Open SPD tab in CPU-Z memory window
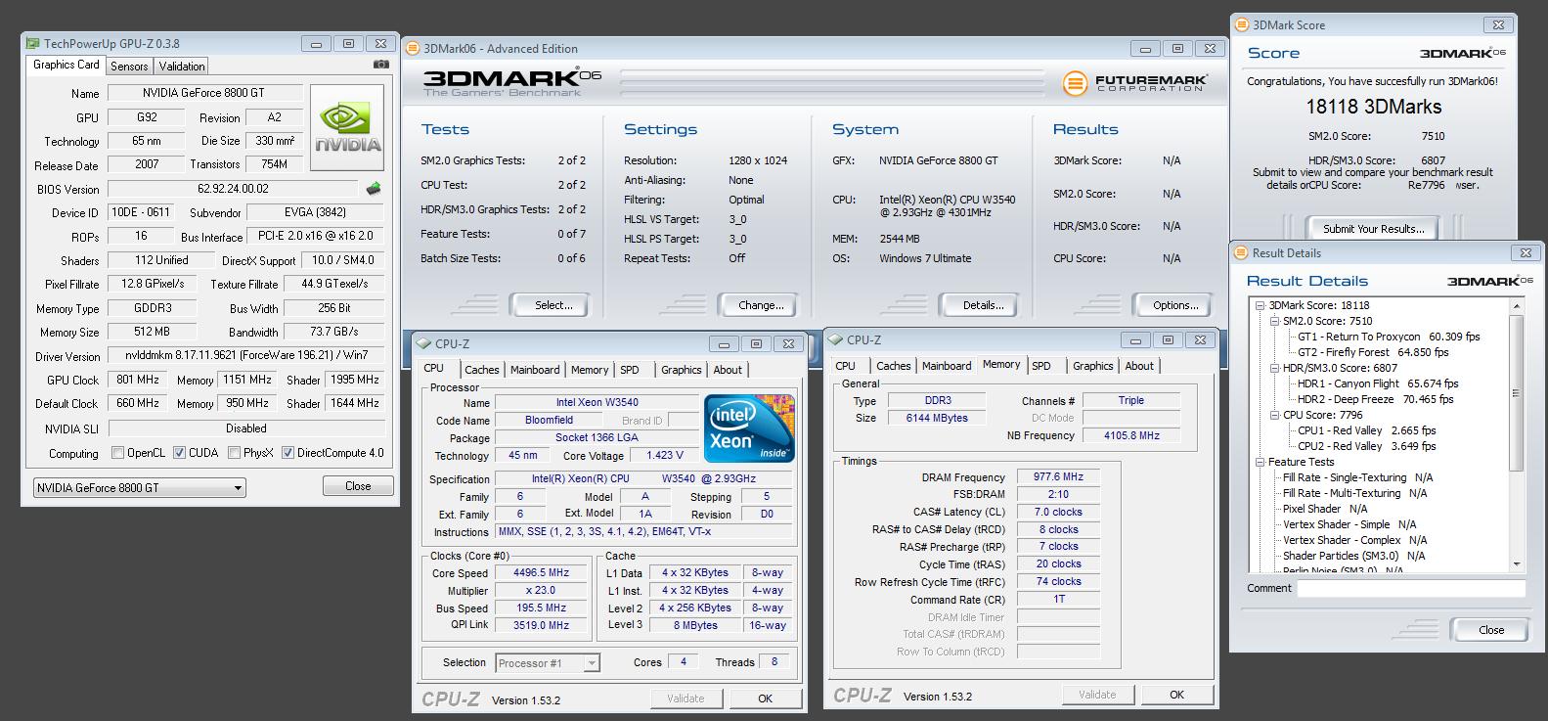This screenshot has height=721, width=1548. point(1041,366)
